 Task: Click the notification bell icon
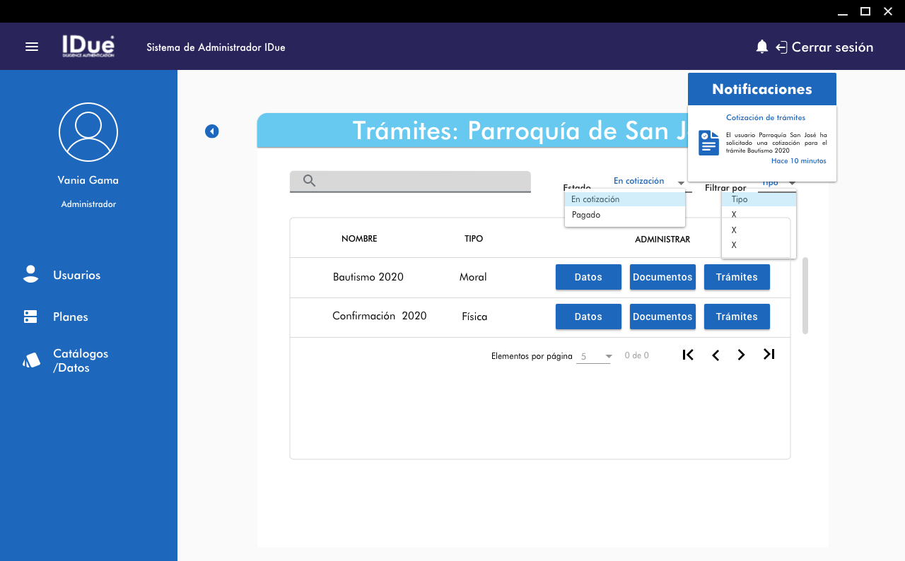761,47
